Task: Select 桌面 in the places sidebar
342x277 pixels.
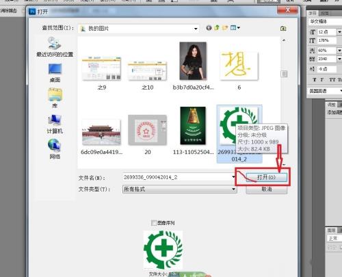Action: (x=55, y=73)
